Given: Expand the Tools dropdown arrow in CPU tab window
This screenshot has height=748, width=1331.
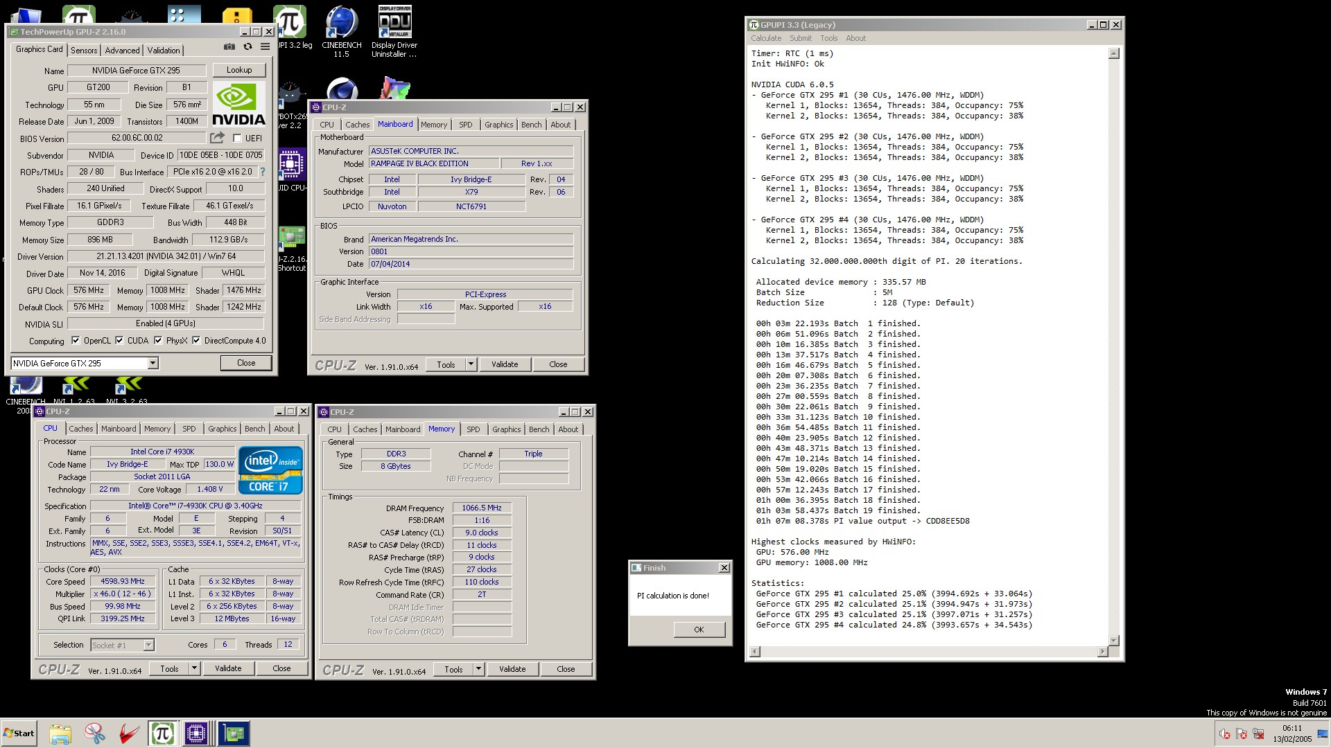Looking at the screenshot, I should point(194,668).
